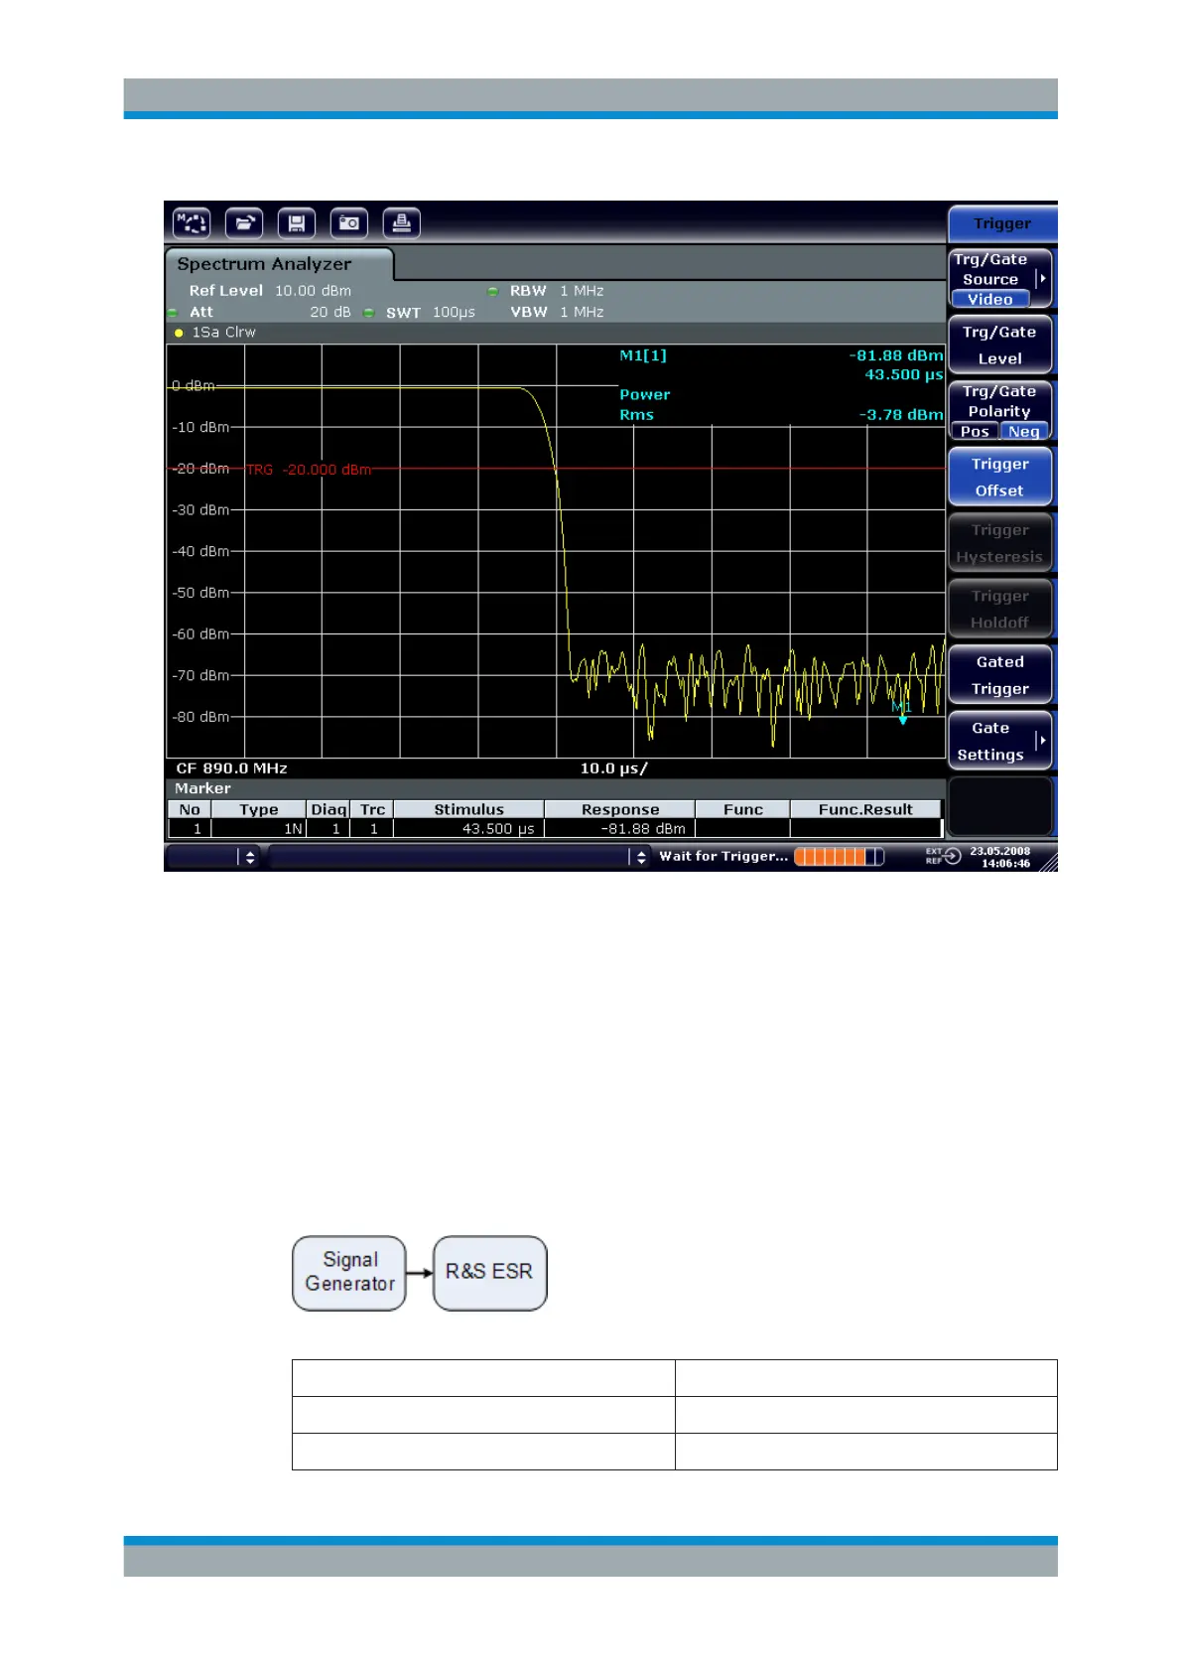Click the Marker table title

pyautogui.click(x=202, y=788)
